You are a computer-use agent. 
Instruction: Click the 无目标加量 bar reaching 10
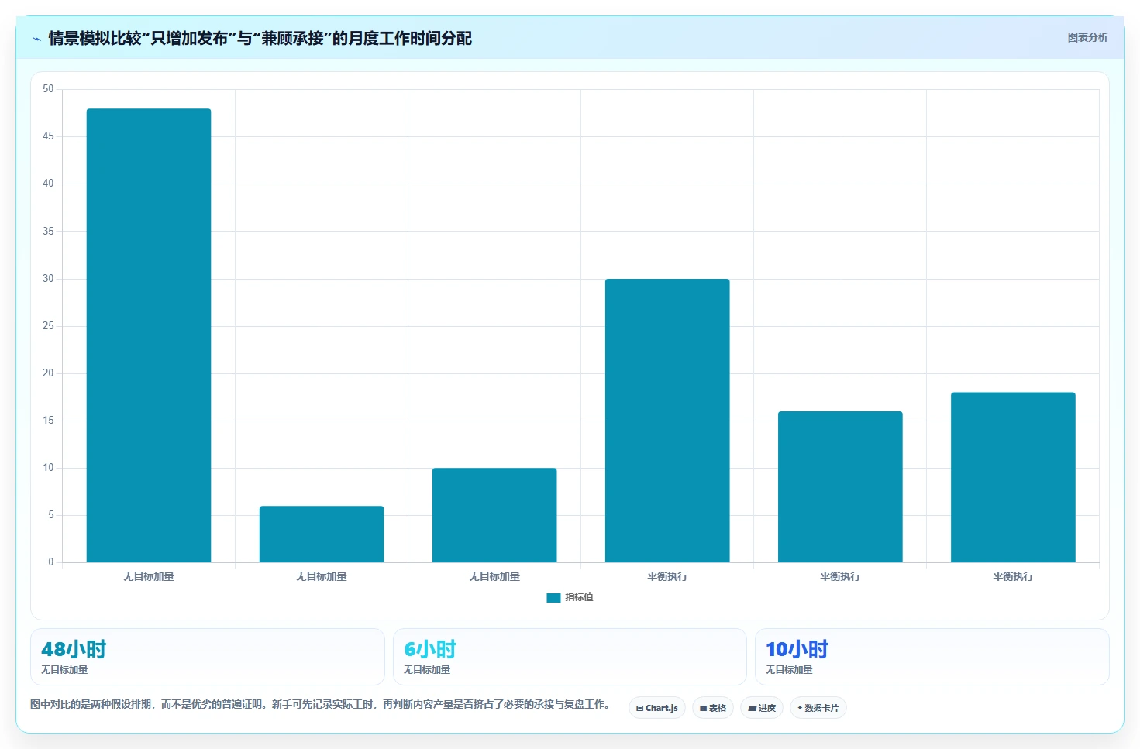[x=494, y=515]
